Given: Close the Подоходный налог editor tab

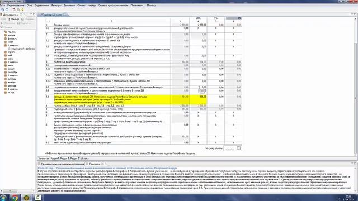Looking at the screenshot, I should click(65, 15).
